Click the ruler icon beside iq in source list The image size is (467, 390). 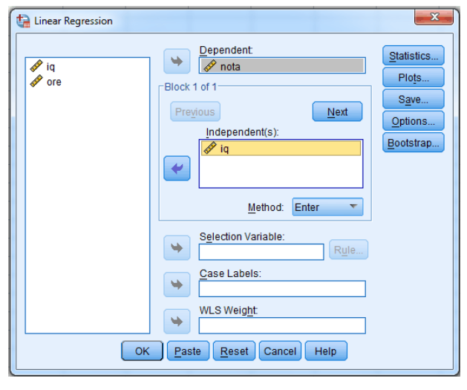(x=36, y=66)
